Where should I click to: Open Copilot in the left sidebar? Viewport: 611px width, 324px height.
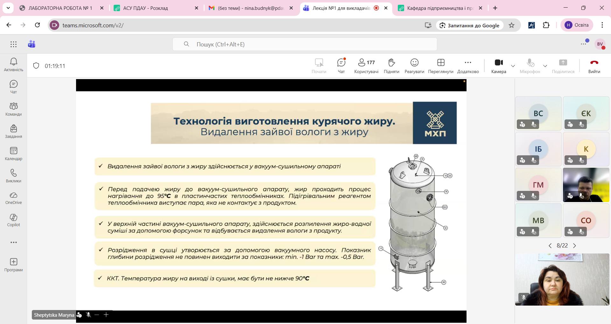[x=13, y=220]
